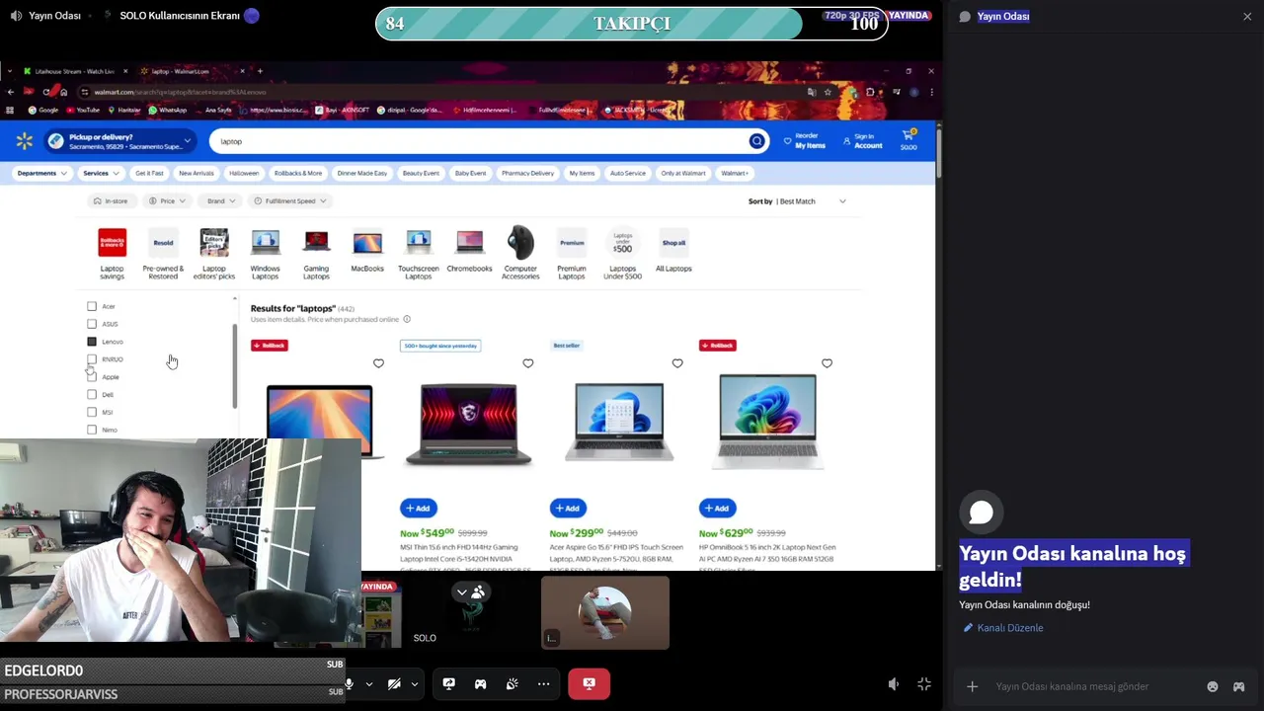1264x711 pixels.
Task: Open the Price filter dropdown
Action: [167, 201]
